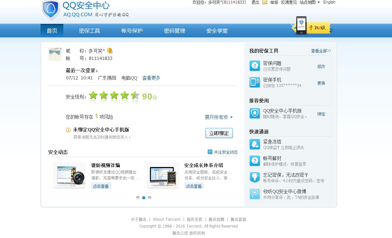Open the 谨防视频诈骗 article title
Image resolution: width=392 pixels, height=238 pixels.
tap(106, 165)
